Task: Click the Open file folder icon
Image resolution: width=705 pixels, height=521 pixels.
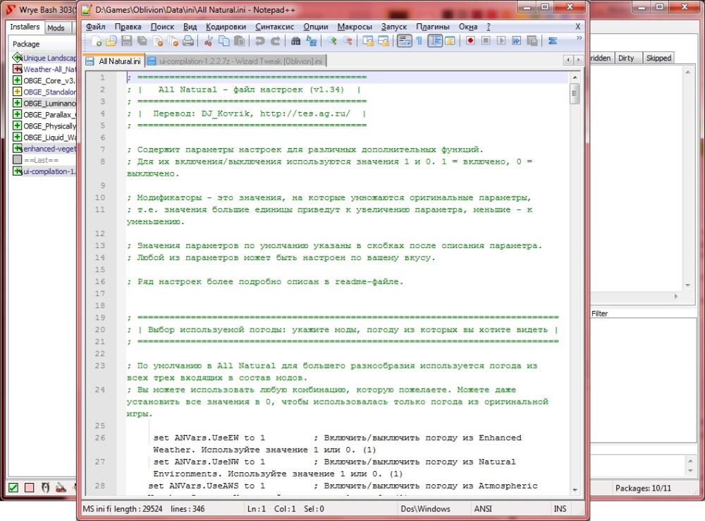Action: pos(111,42)
